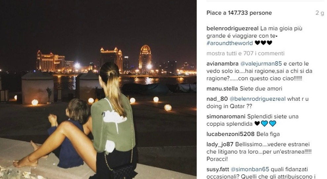
Task: Click the @simonban65 mention
Action: (x=250, y=169)
